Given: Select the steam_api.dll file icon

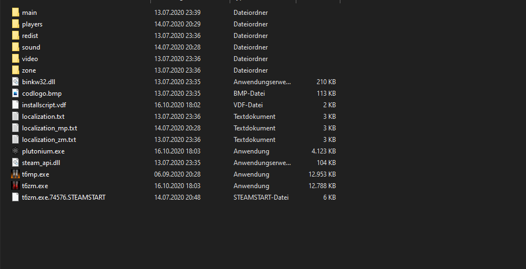Looking at the screenshot, I should (x=15, y=162).
